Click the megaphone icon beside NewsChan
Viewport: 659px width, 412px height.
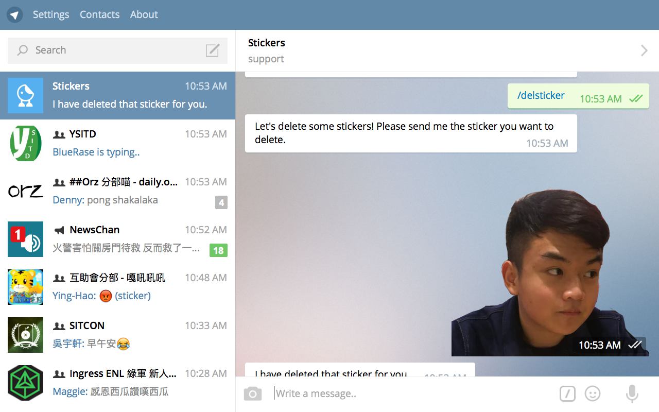coord(59,230)
